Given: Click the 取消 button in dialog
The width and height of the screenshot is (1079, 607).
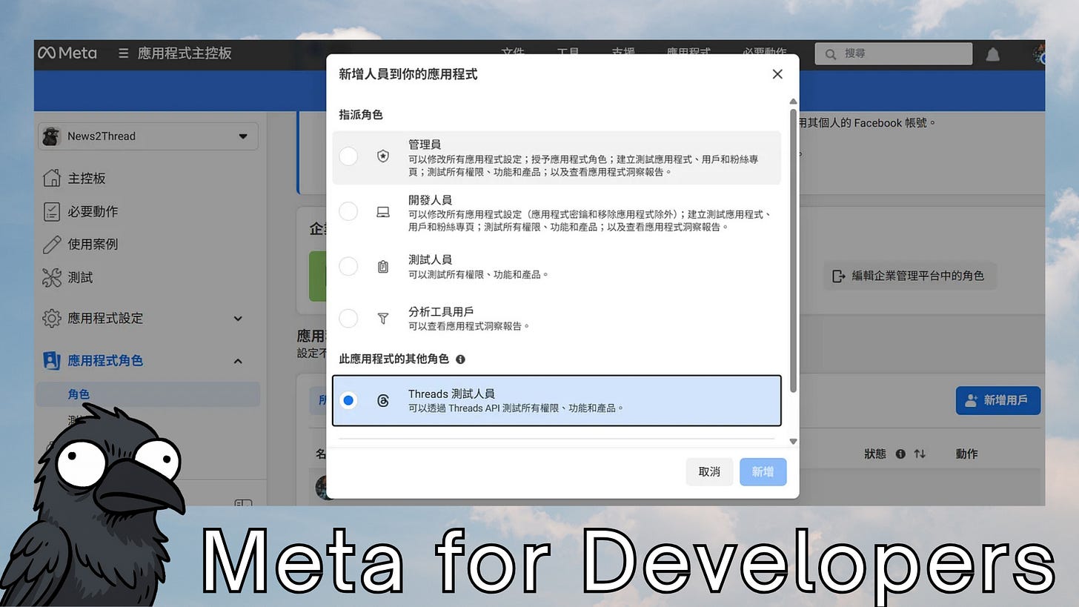Looking at the screenshot, I should tap(709, 471).
